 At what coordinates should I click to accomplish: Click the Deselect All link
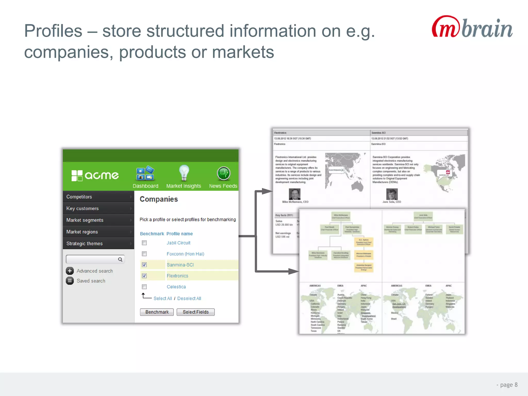[x=189, y=298]
